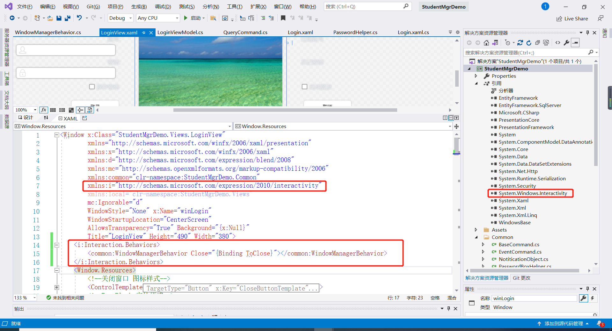Click the Undo icon on the toolbar
Image resolution: width=612 pixels, height=331 pixels.
click(79, 18)
